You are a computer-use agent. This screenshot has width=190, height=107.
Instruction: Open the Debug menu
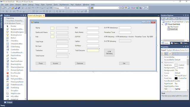(x=31, y=5)
